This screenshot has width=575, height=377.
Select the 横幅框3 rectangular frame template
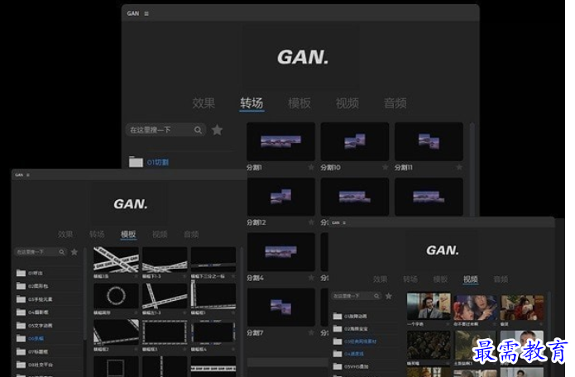(165, 332)
